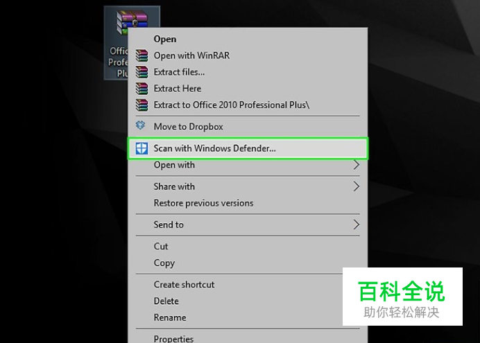Click the Dropbox icon in context menu
The width and height of the screenshot is (480, 343).
pyautogui.click(x=141, y=125)
